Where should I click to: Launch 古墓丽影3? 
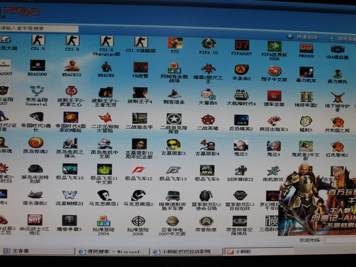(x=174, y=144)
